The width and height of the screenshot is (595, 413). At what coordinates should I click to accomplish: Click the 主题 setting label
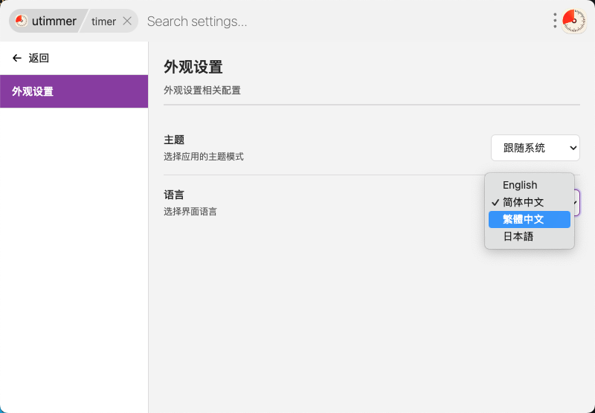pyautogui.click(x=174, y=139)
